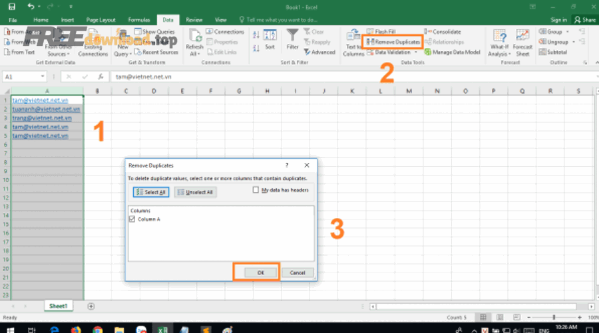
Task: Switch to the Insert tab
Action: [x=67, y=20]
